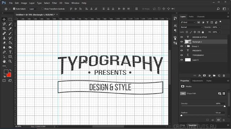The image size is (231, 129).
Task: Select the Eraser tool
Action: point(4,43)
